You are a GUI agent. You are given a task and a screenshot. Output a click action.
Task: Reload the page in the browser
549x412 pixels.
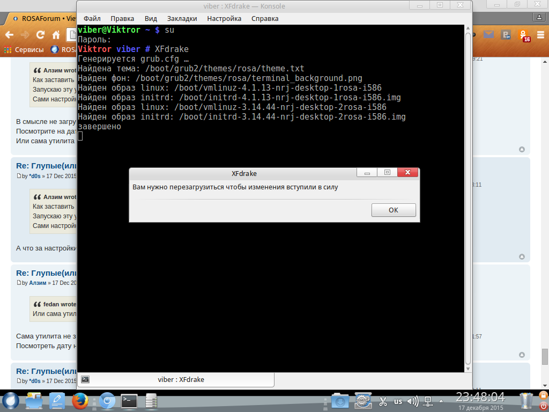point(40,35)
